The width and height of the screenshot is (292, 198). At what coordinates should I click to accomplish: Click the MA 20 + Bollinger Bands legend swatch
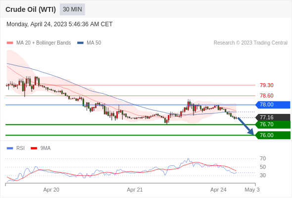pyautogui.click(x=10, y=43)
